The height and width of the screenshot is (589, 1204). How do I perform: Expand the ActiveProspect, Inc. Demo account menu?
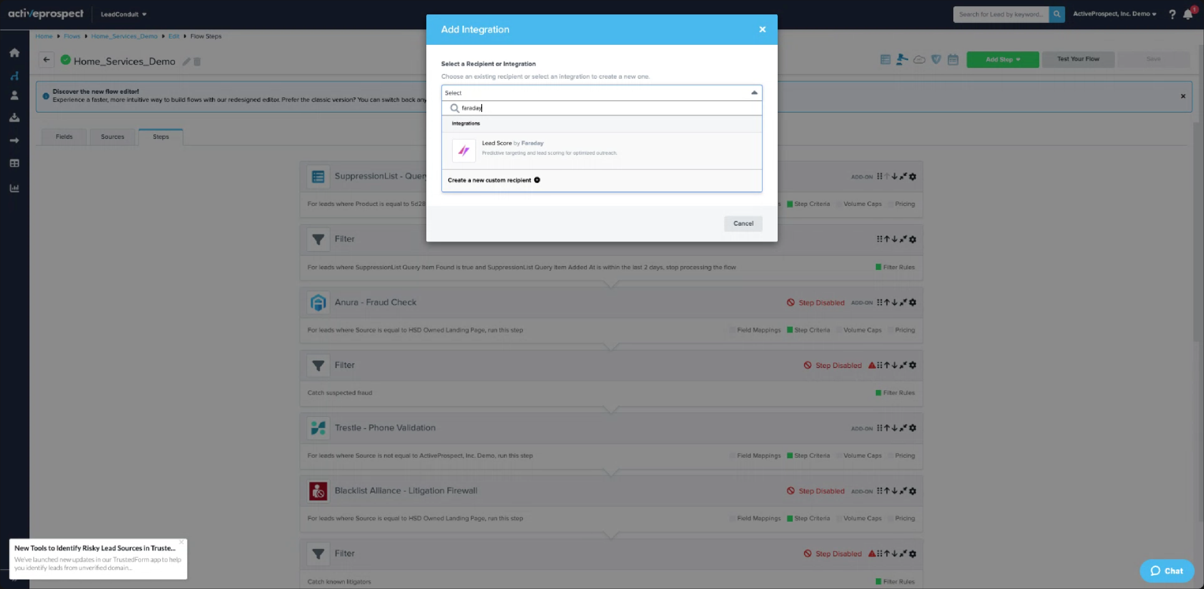(1114, 14)
